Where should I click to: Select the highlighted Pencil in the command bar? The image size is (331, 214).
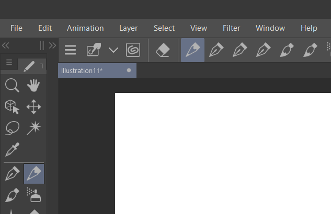point(193,50)
